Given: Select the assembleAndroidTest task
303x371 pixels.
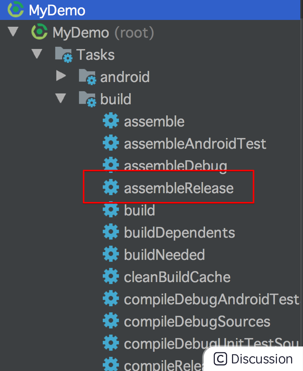Looking at the screenshot, I should (x=195, y=143).
